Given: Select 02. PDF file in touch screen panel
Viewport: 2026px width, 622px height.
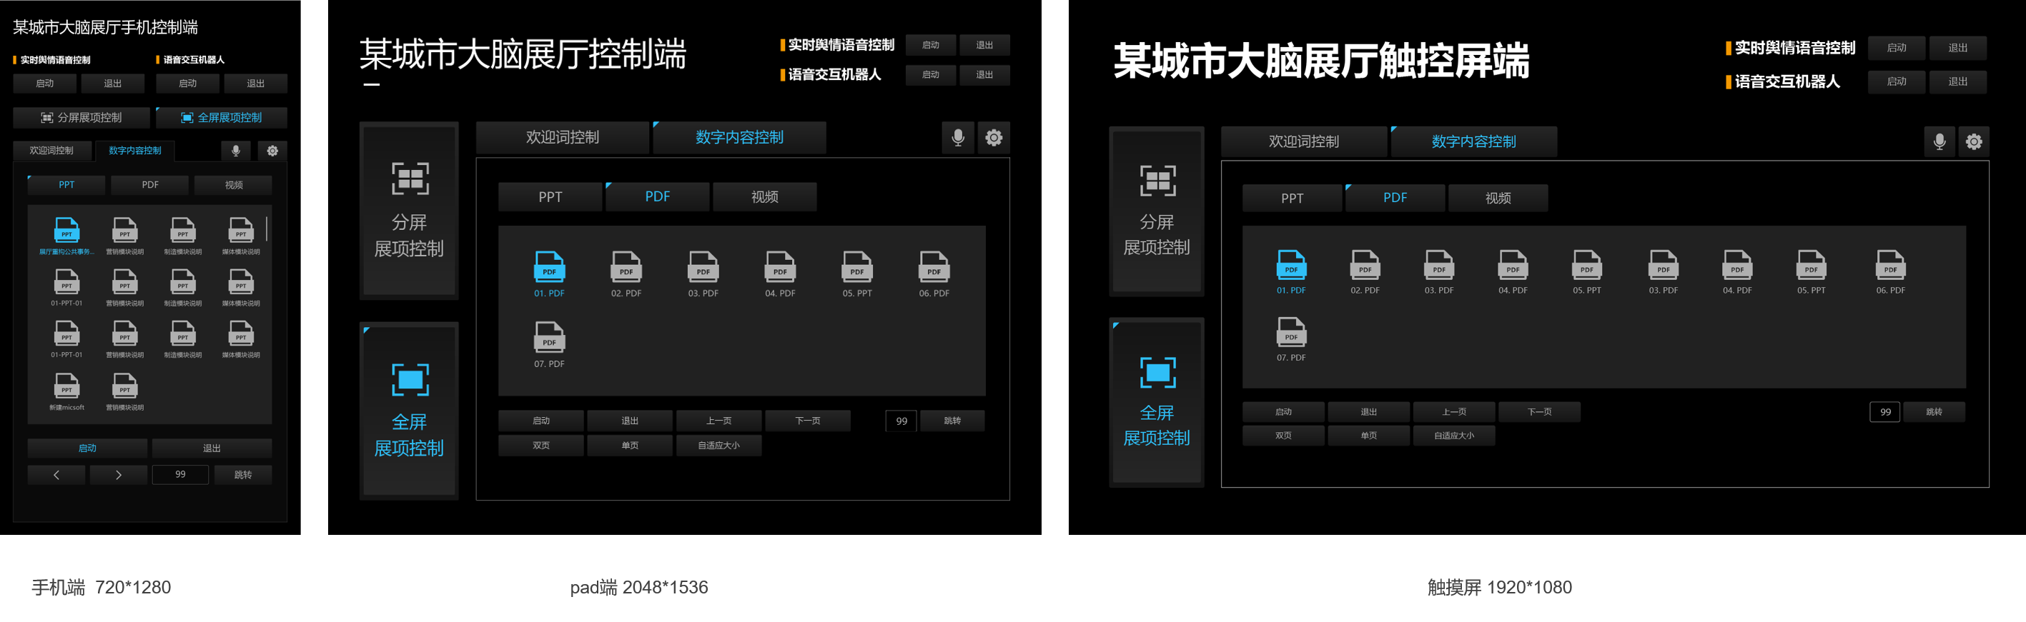Looking at the screenshot, I should click(x=1365, y=272).
